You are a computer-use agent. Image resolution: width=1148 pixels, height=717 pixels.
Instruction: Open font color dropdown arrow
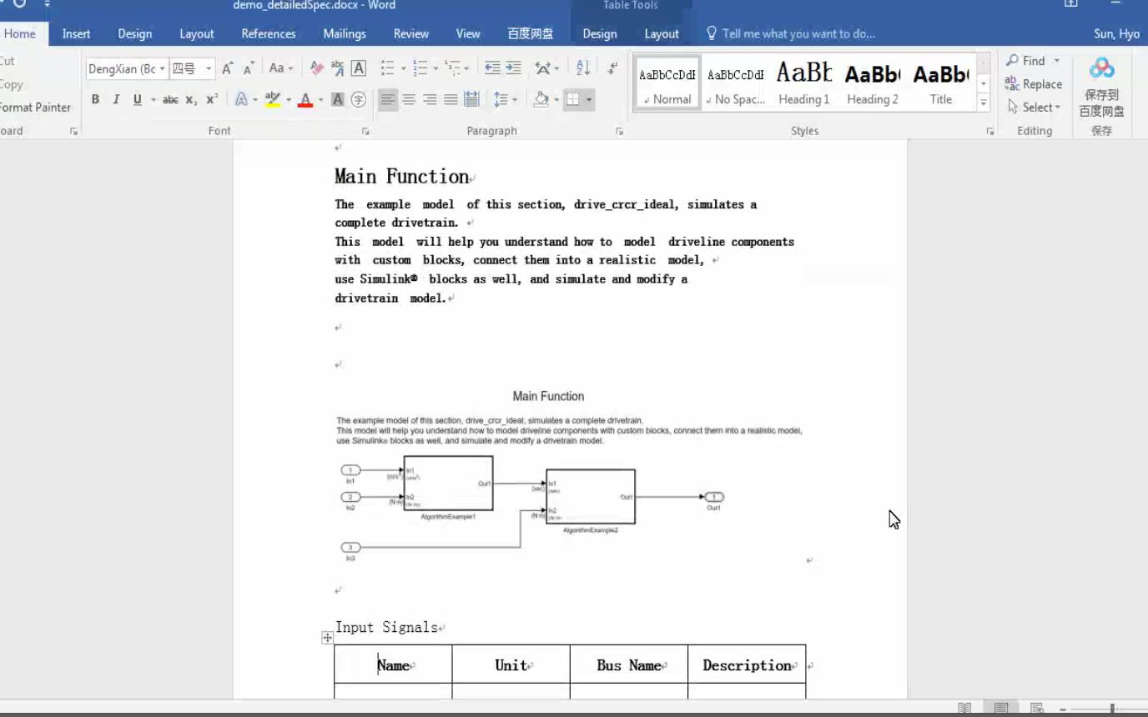(320, 99)
